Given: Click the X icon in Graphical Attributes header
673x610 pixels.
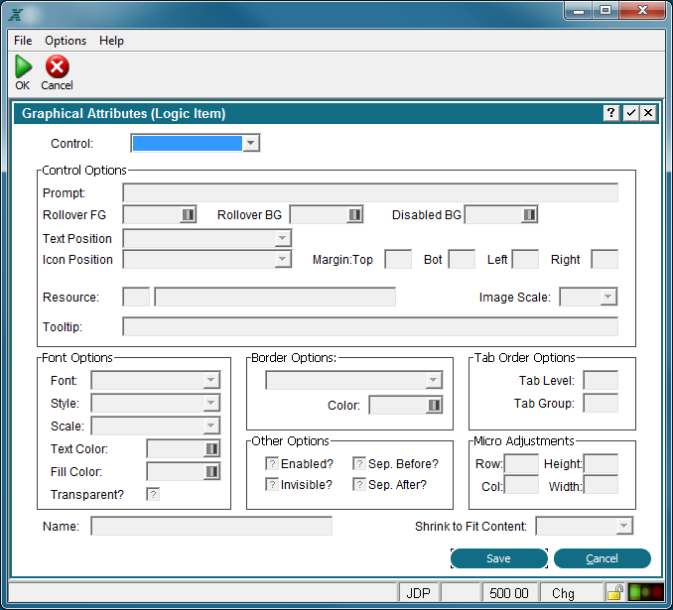Looking at the screenshot, I should click(648, 113).
